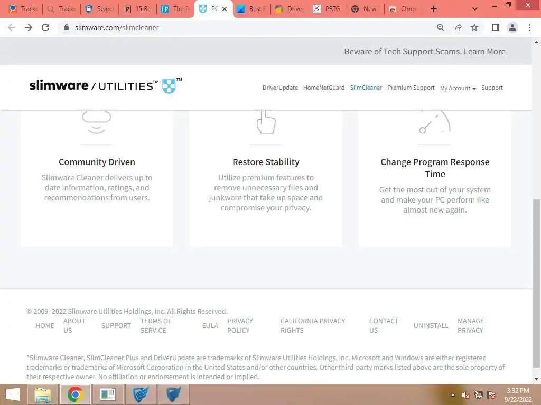This screenshot has width=541, height=405.
Task: Go back with the browser back arrow
Action: click(x=12, y=27)
